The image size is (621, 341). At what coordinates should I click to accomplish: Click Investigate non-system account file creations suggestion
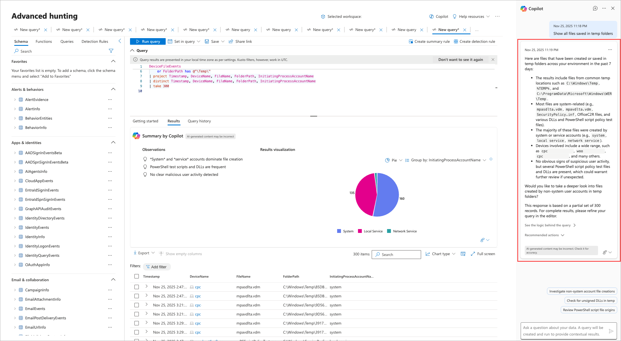[x=582, y=291]
